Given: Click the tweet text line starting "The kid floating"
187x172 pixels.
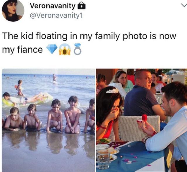Looking at the screenshot, I should tap(89, 37).
